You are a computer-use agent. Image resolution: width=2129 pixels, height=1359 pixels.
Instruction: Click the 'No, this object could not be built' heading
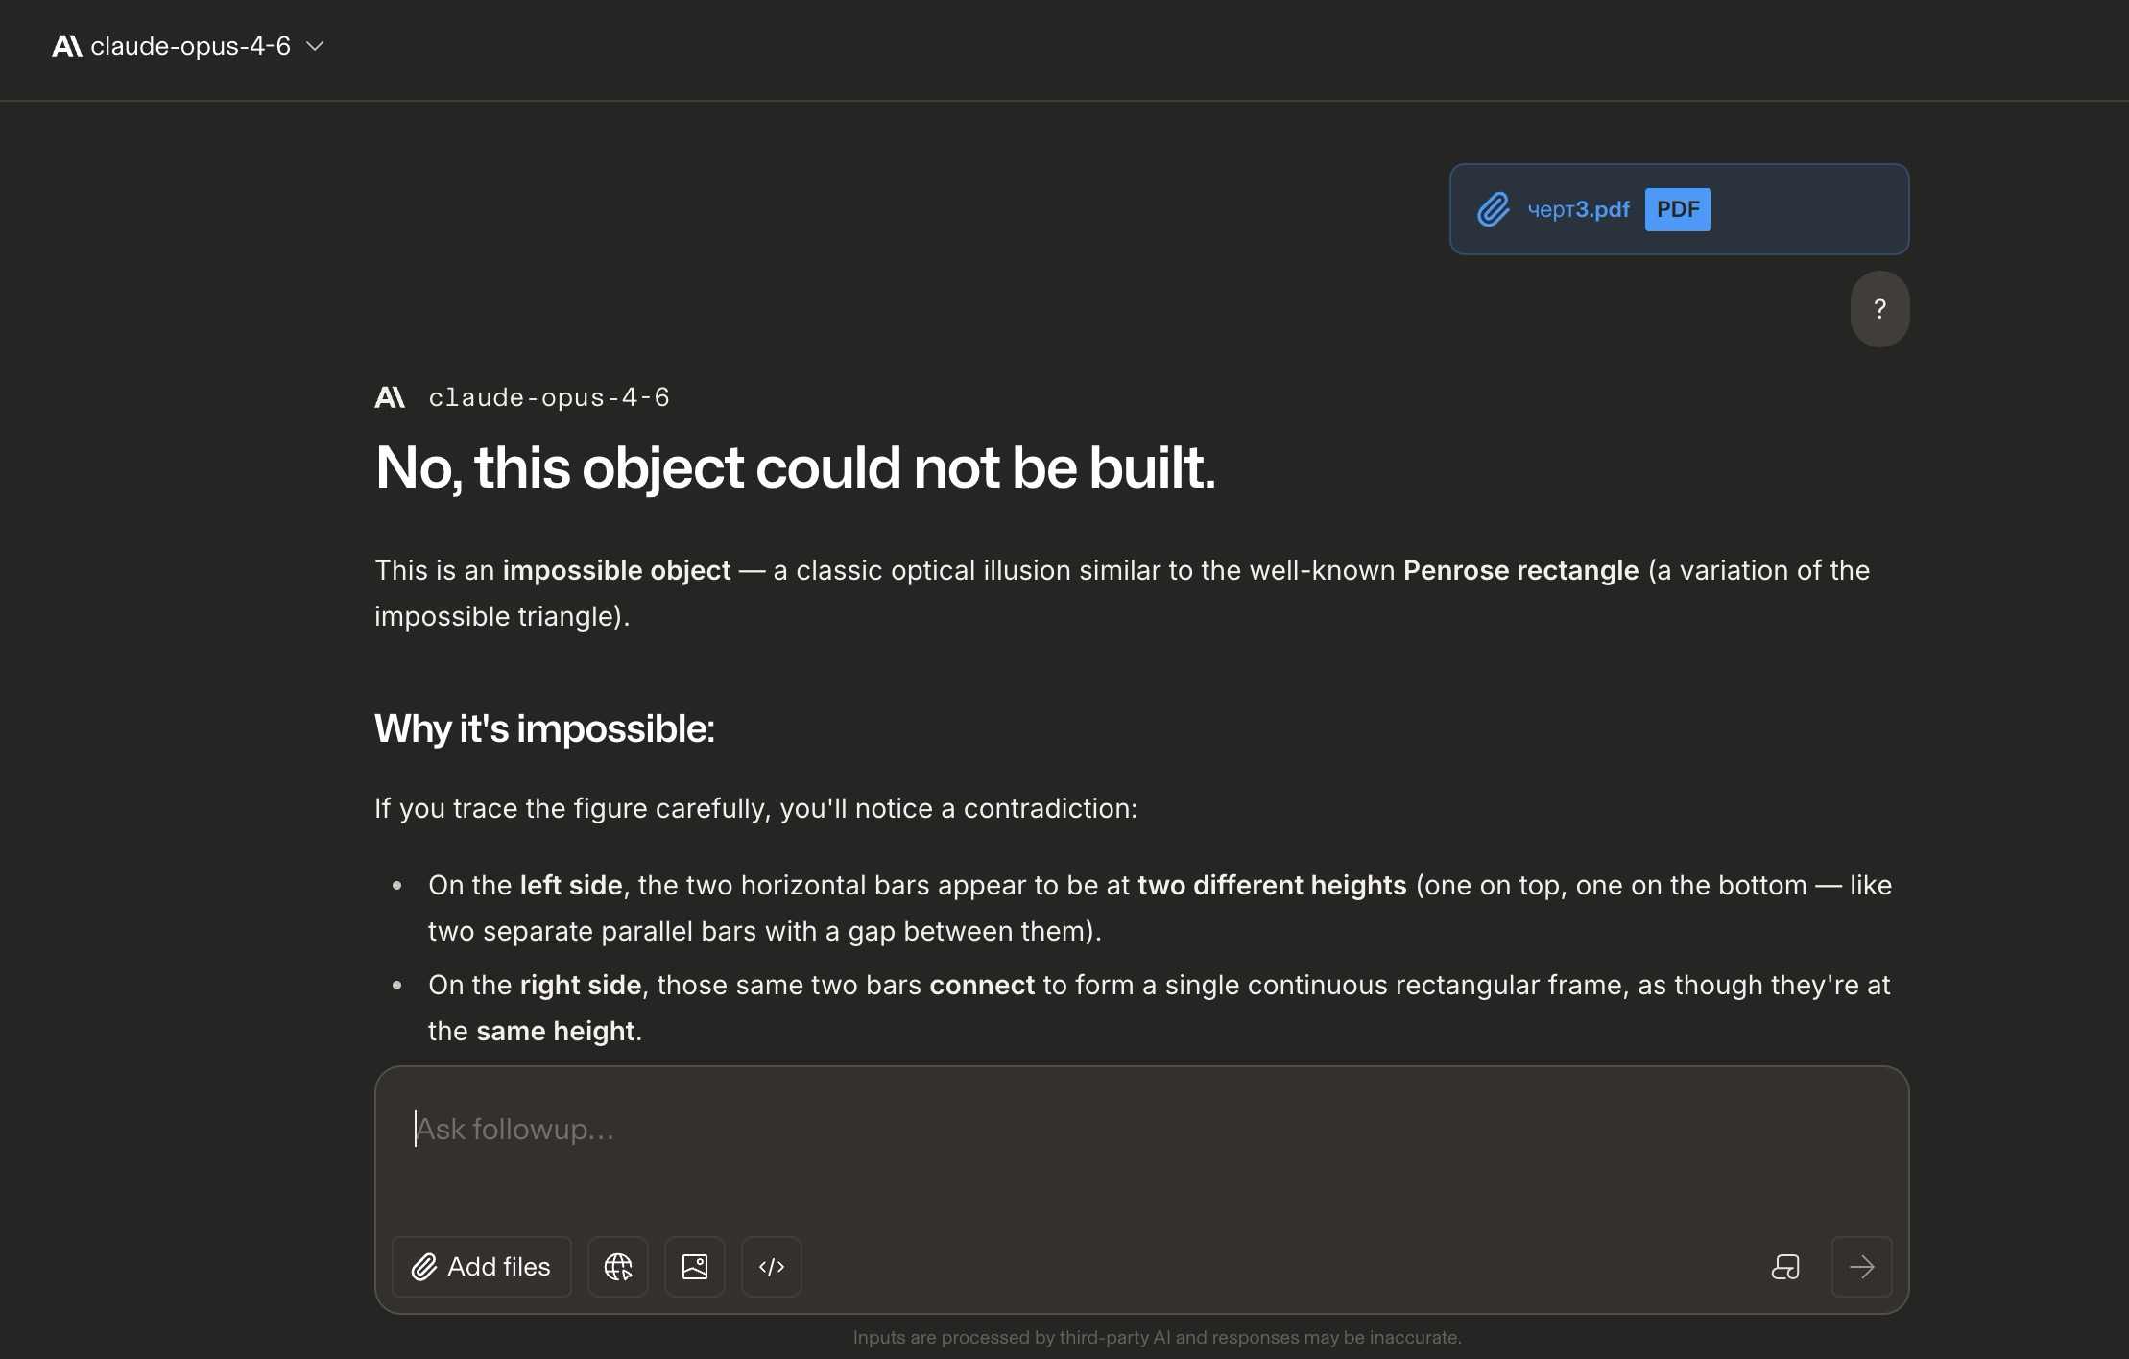point(795,468)
